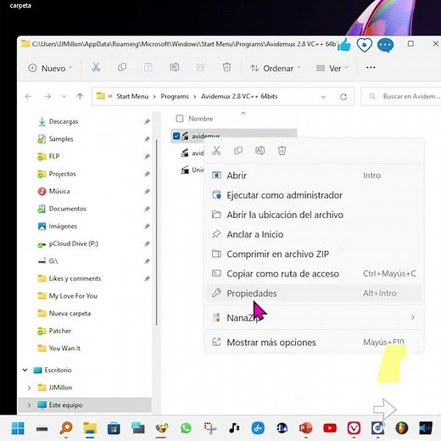The height and width of the screenshot is (441, 441).
Task: Unpin Likes y comments from quick access
Action: click(147, 279)
